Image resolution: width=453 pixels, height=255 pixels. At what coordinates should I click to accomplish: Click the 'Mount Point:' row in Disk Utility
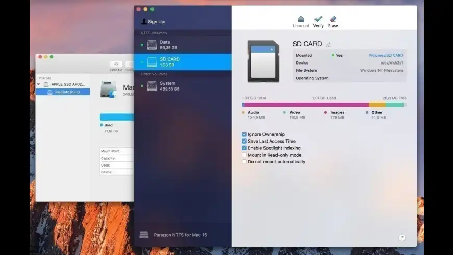click(x=117, y=151)
